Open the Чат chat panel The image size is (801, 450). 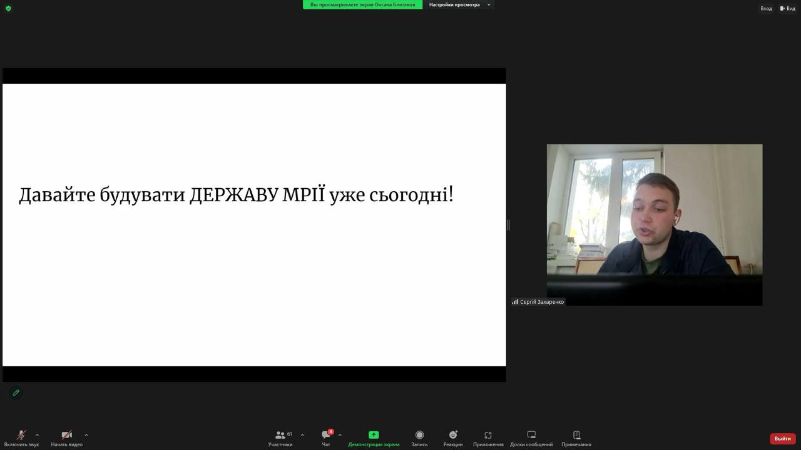tap(326, 437)
